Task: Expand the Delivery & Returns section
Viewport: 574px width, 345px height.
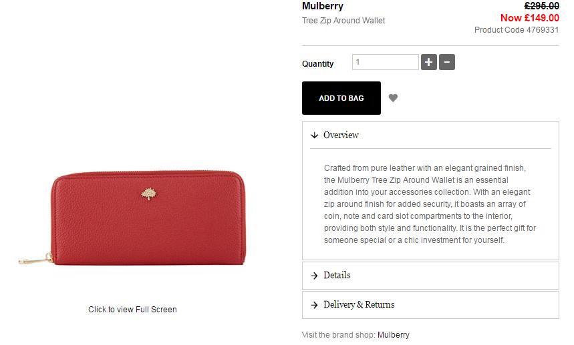Action: click(359, 305)
